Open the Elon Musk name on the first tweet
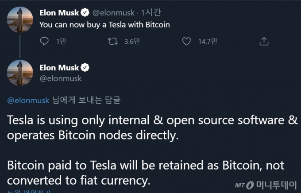Screen dimensions: 301x193 click(59, 13)
